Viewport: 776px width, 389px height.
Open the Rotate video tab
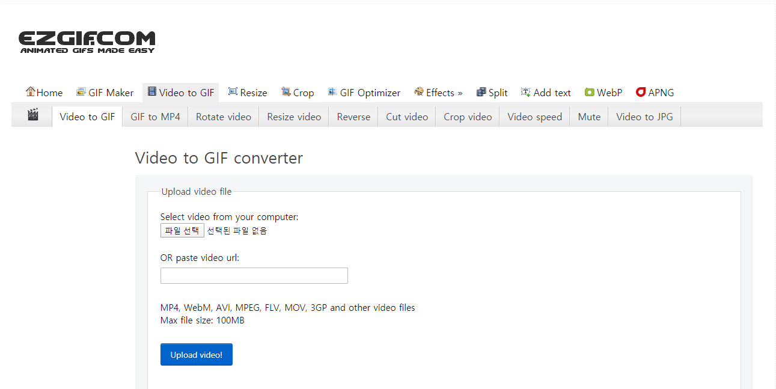(223, 117)
